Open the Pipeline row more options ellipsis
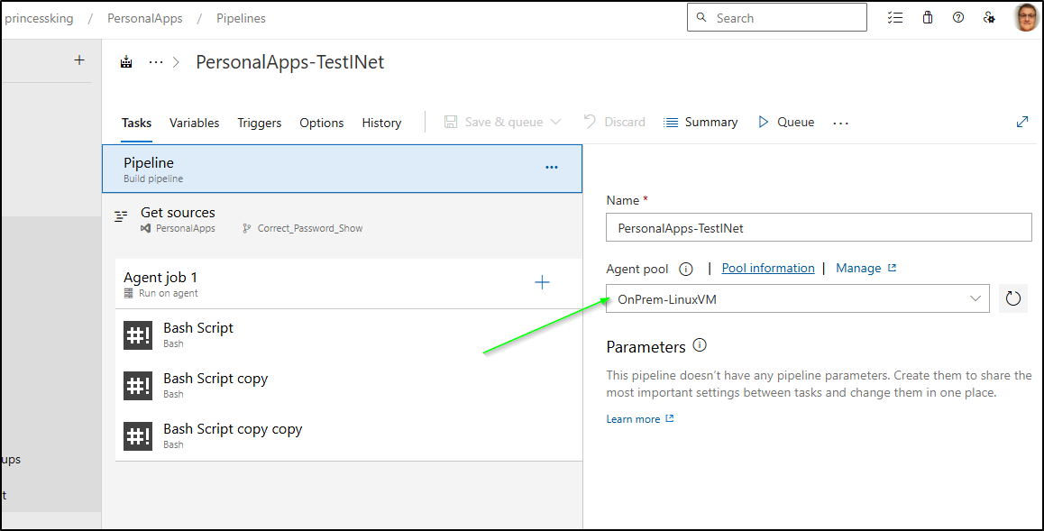The width and height of the screenshot is (1044, 531). tap(551, 167)
